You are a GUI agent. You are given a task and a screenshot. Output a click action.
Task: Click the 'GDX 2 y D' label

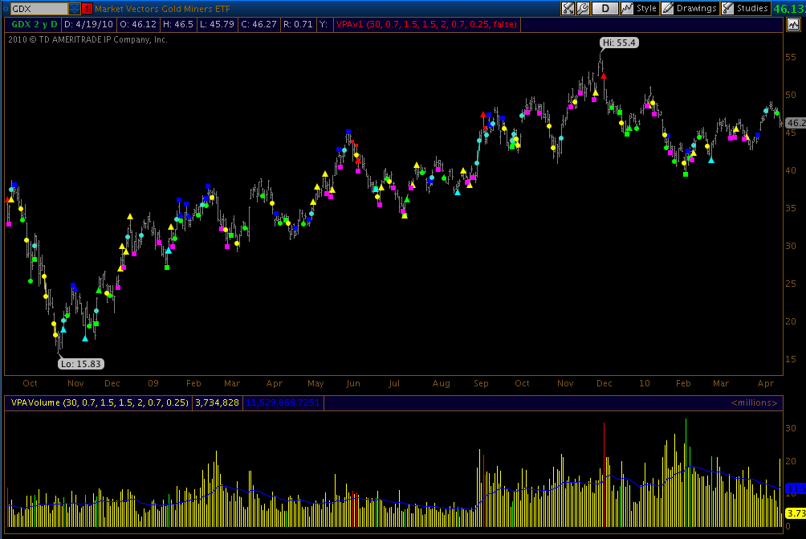point(34,24)
